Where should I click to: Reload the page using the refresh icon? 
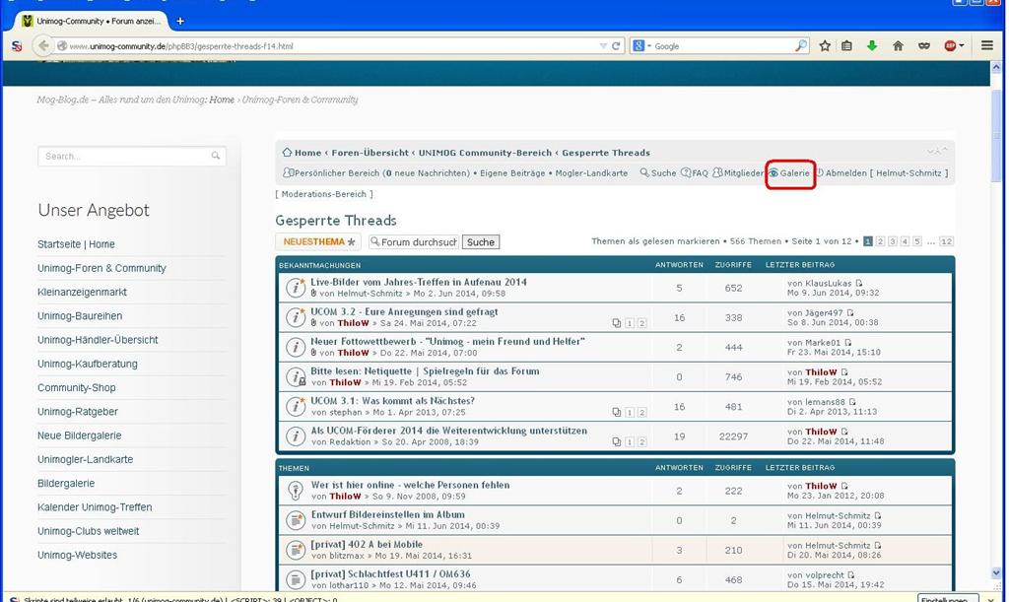(617, 45)
